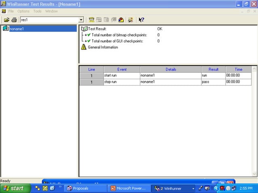Image resolution: width=258 pixels, height=193 pixels.
Task: Click noname1 details in start run row
Action: coord(171,76)
